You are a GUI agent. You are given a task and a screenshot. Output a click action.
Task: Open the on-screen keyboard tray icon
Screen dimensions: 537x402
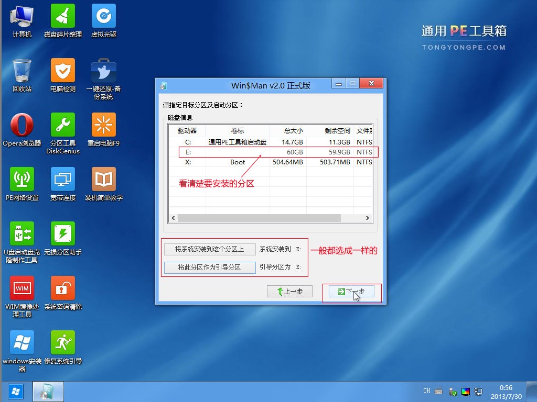[x=438, y=392]
